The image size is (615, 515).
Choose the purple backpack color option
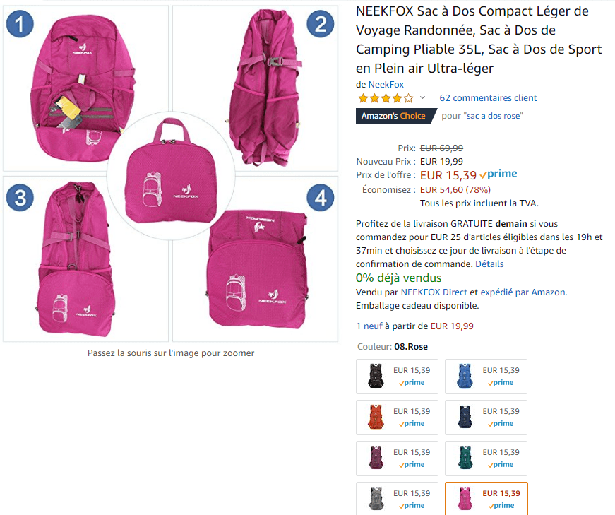tap(397, 458)
